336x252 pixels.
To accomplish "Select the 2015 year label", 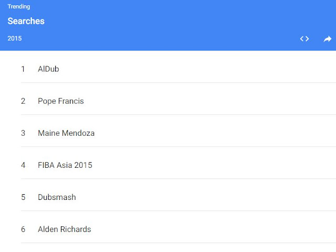I will point(15,38).
